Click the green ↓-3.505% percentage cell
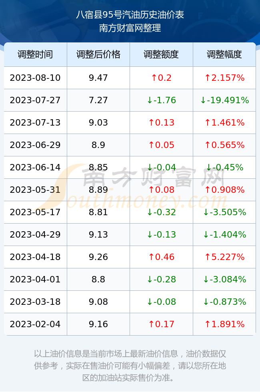Image resolution: width=260 pixels, height=392 pixels. (224, 212)
